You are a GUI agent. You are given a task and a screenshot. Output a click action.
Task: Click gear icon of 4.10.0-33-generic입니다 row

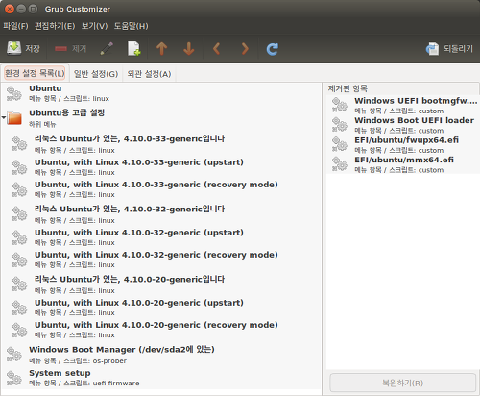click(19, 144)
